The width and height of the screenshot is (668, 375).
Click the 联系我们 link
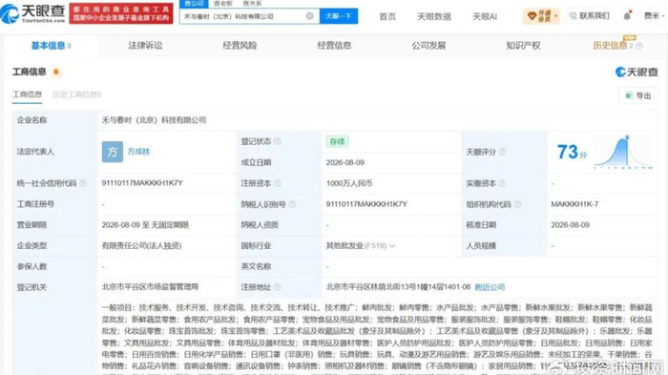(590, 16)
